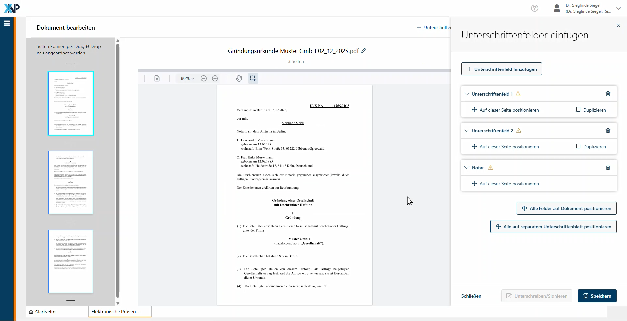Click the document page view icon
Viewport: 627px width, 321px height.
tap(157, 78)
